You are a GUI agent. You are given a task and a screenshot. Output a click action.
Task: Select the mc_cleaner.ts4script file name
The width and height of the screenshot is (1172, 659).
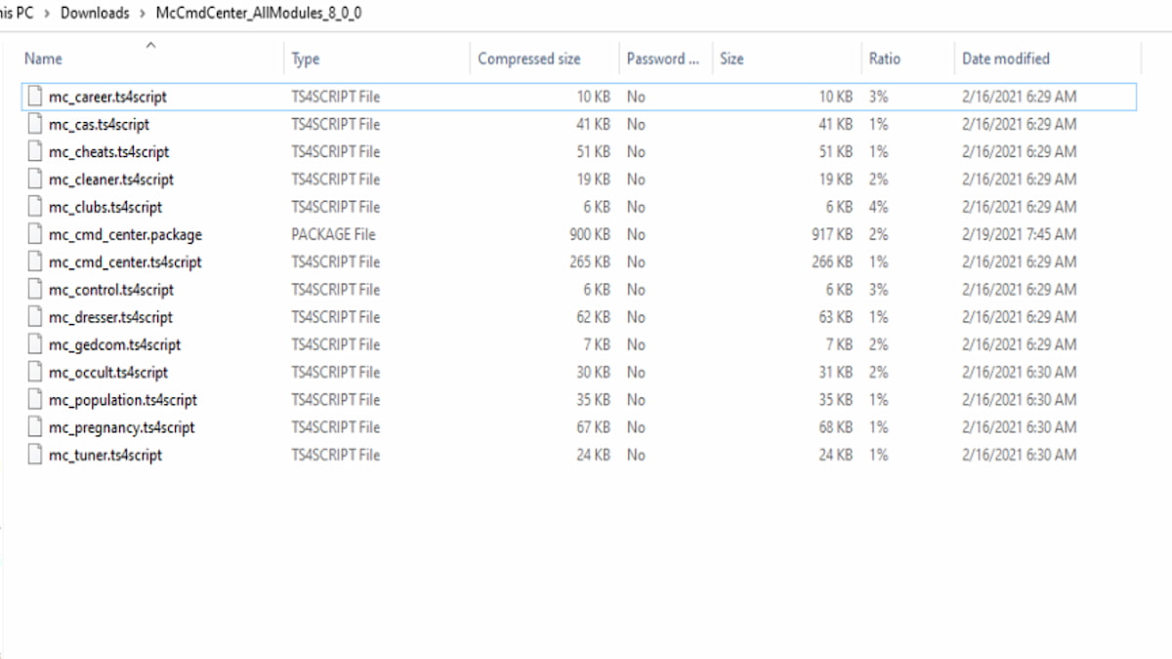click(111, 180)
